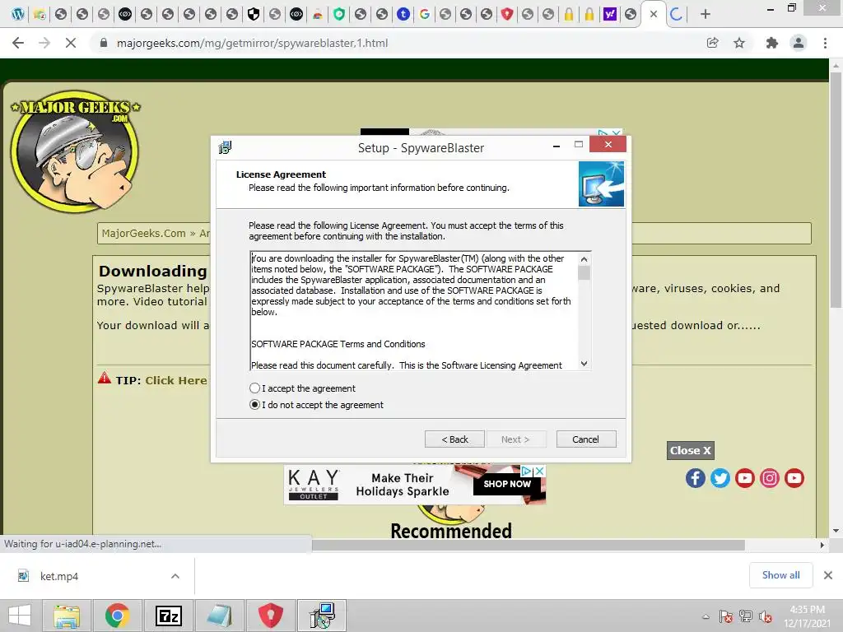
Task: Click the page vertical scrollbar thumb
Action: 836,189
